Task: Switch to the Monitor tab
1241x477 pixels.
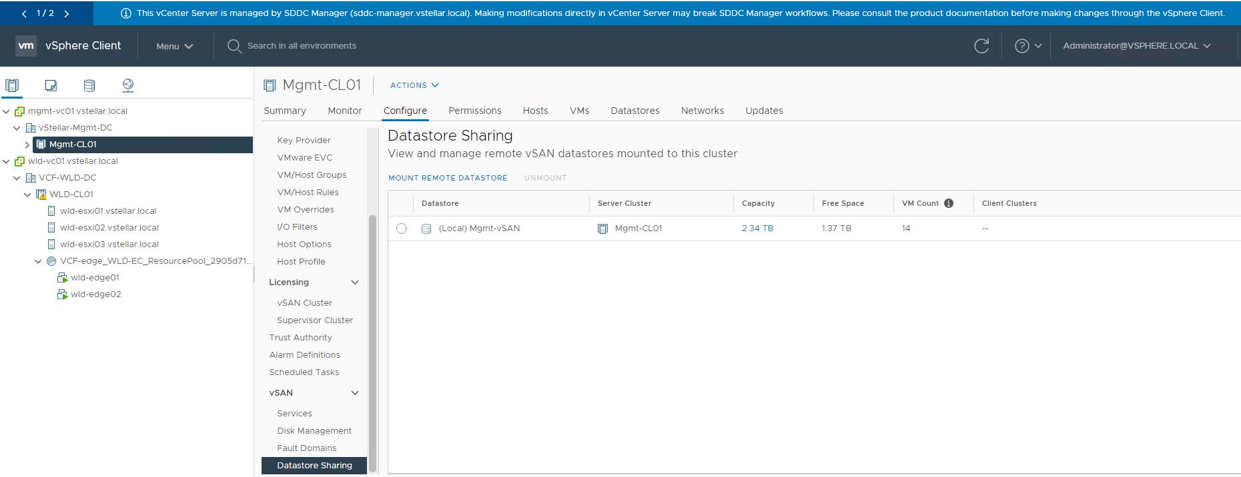Action: click(x=344, y=111)
